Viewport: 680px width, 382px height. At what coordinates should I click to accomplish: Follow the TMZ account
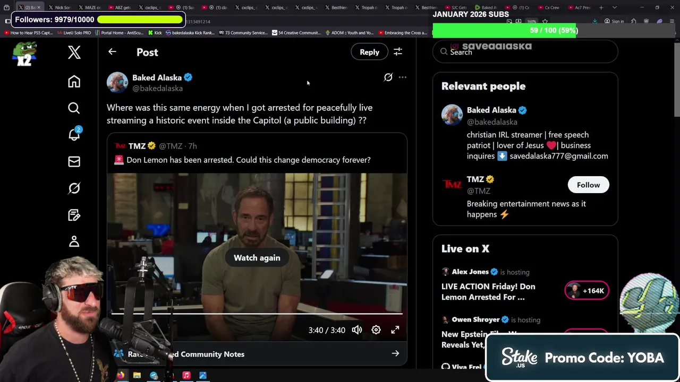tap(588, 185)
